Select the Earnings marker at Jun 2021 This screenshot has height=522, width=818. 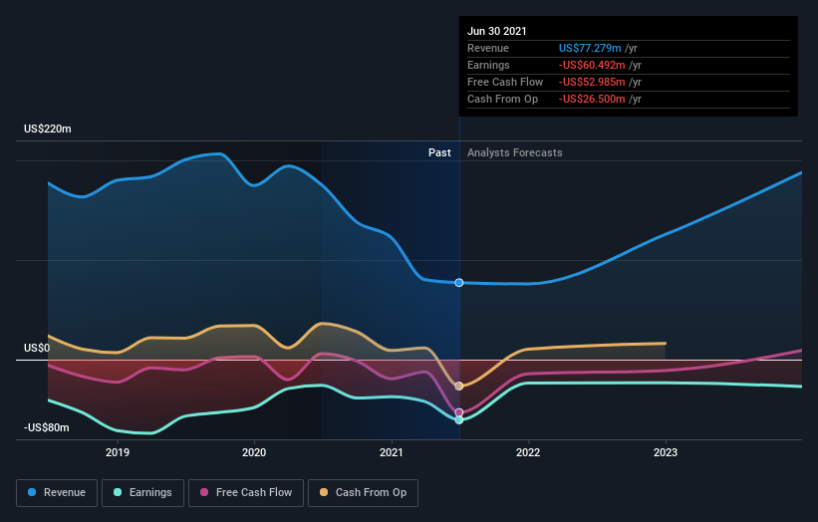(459, 419)
